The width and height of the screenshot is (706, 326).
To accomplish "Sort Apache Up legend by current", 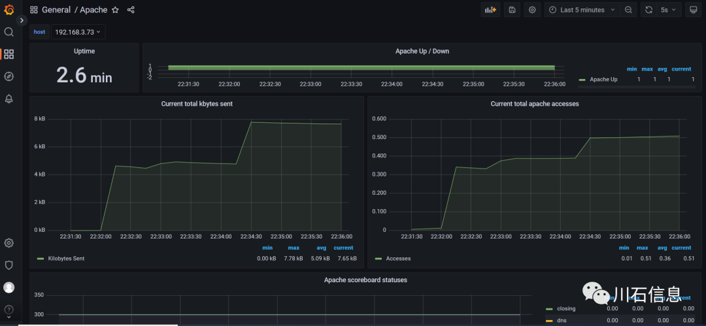I will pyautogui.click(x=681, y=69).
